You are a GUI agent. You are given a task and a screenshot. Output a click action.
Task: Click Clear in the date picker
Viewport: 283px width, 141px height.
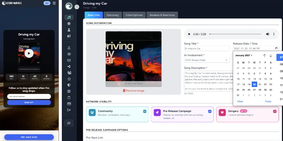[240, 101]
